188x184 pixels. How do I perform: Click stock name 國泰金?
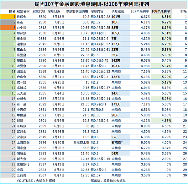[x=21, y=148]
